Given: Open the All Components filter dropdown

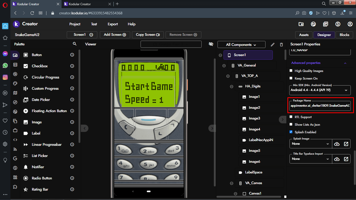Looking at the screenshot, I should [x=241, y=45].
